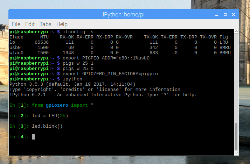This screenshot has width=250, height=164.
Task: Click the scrollbar up arrow
Action: tap(236, 31)
